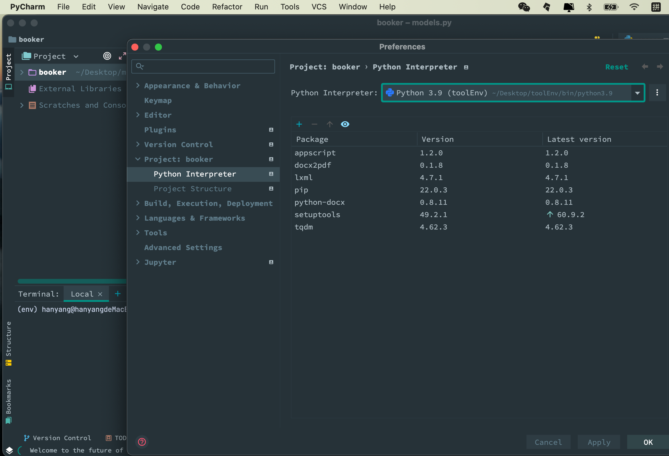Open the Tools menu in menu bar
Screen dimensions: 669x456
[290, 7]
